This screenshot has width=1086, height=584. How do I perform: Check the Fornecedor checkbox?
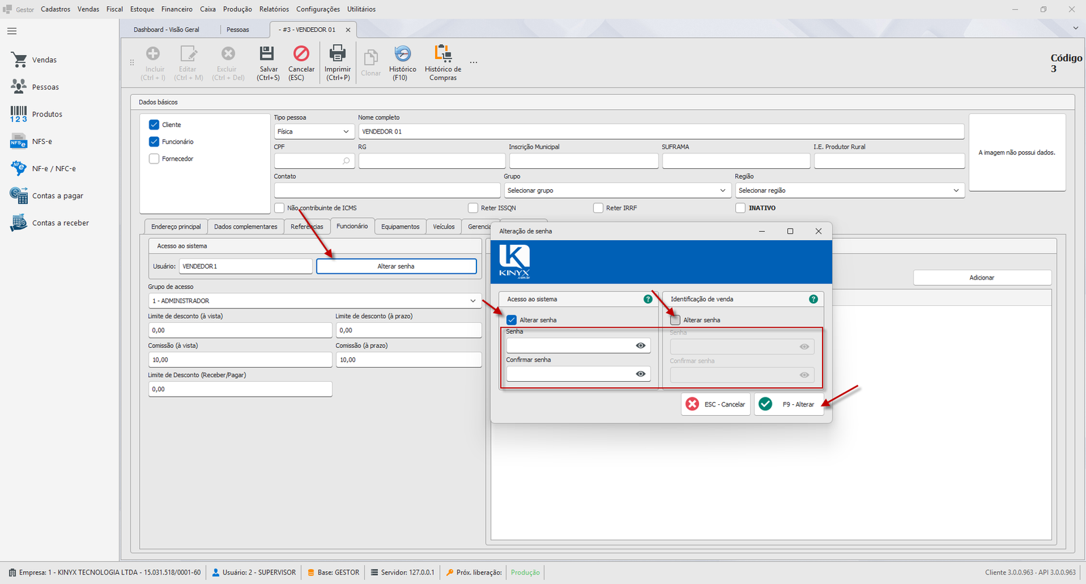tap(154, 159)
